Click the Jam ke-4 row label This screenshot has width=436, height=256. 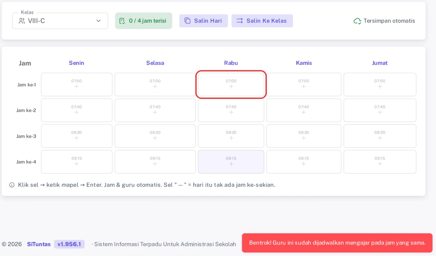[26, 162]
